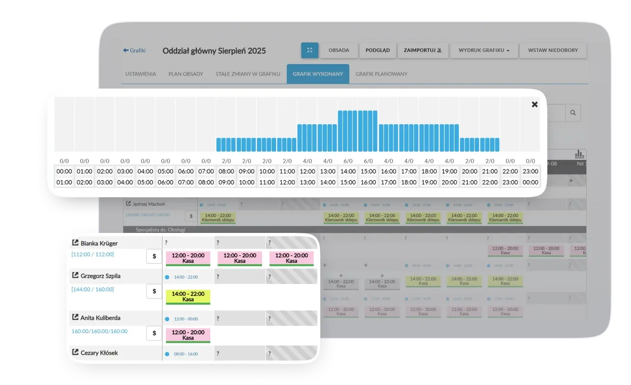
Task: Select the Stałe zmiany w grafiku tab
Action: pyautogui.click(x=248, y=74)
